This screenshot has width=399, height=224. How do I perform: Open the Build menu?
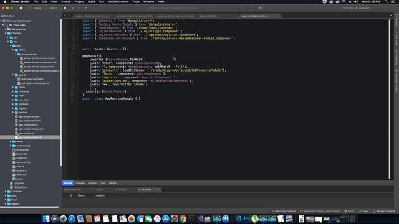point(91,2)
